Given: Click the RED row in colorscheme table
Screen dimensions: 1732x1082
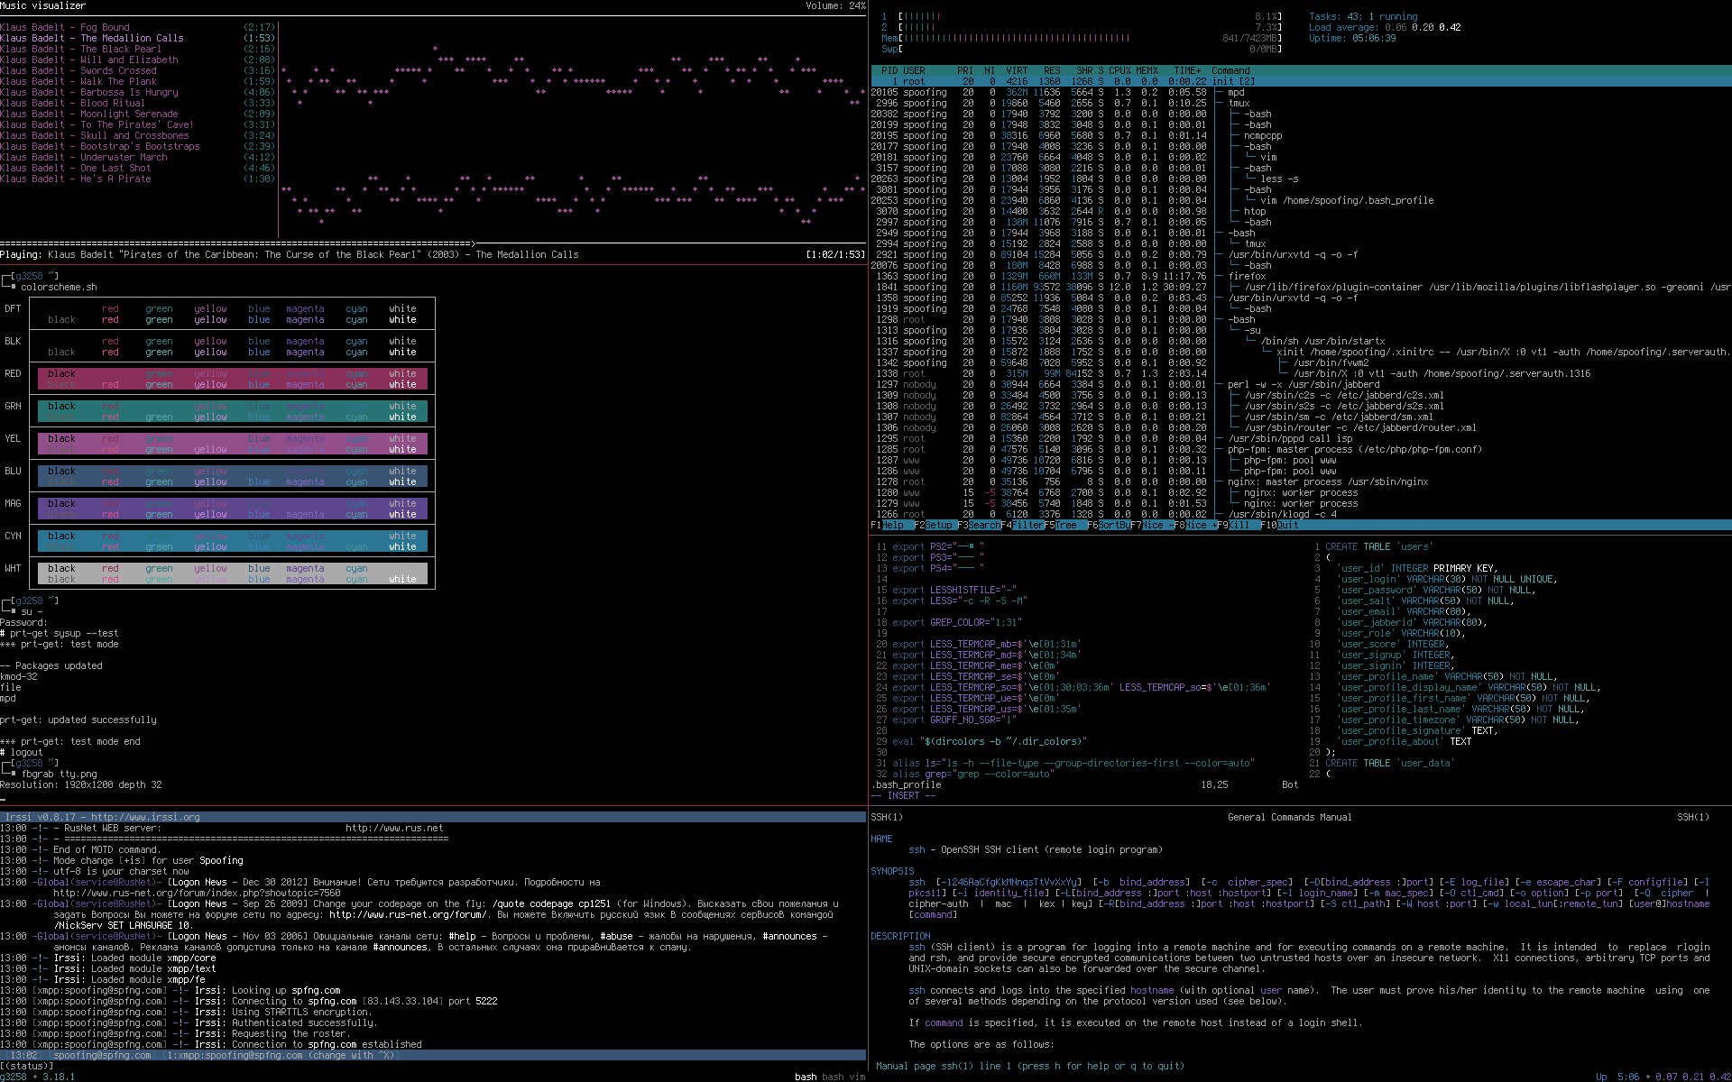Looking at the screenshot, I should 232,379.
